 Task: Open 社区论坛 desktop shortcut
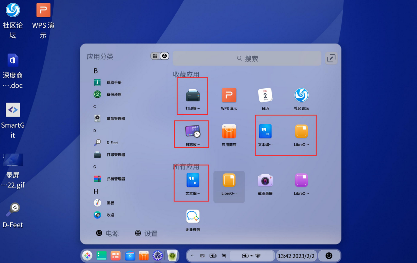tap(13, 20)
